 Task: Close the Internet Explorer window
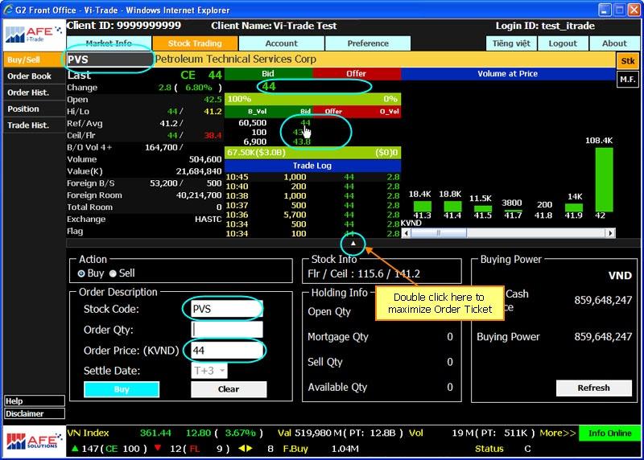(x=634, y=10)
